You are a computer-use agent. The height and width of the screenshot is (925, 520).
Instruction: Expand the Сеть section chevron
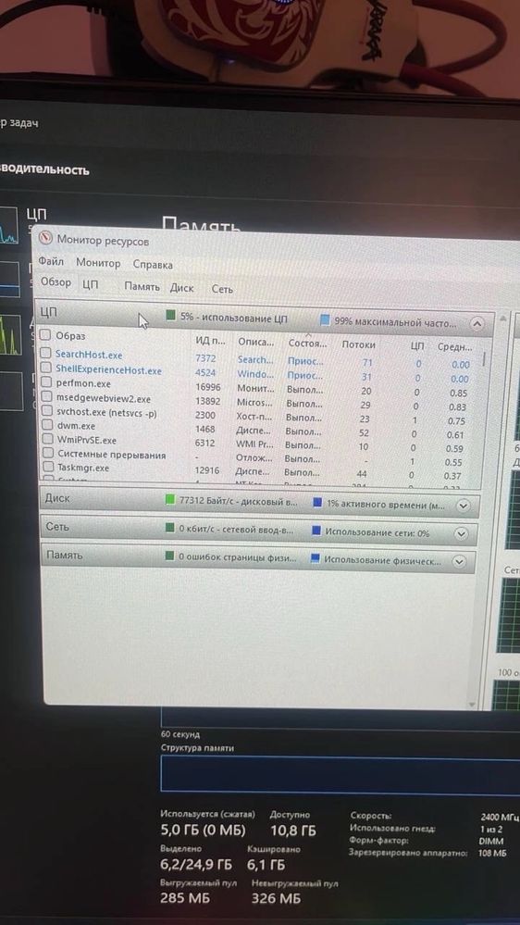click(462, 534)
